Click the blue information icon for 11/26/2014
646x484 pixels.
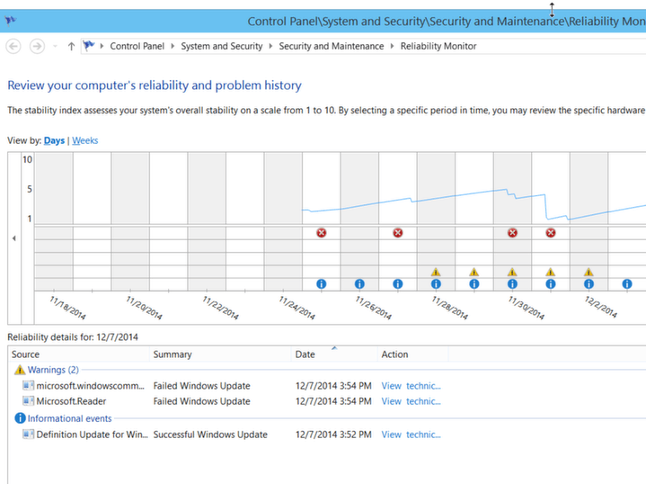click(359, 284)
